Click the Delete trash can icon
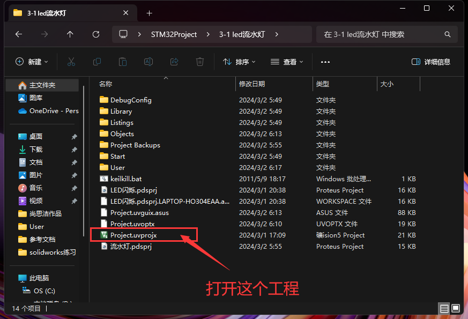This screenshot has width=468, height=319. point(199,62)
